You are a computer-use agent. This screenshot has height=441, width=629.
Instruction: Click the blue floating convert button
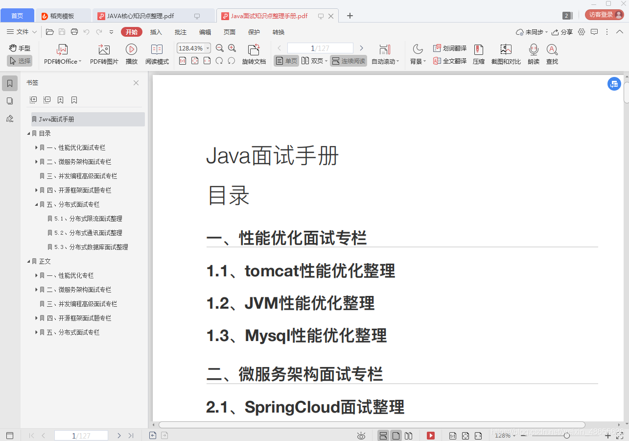point(614,84)
